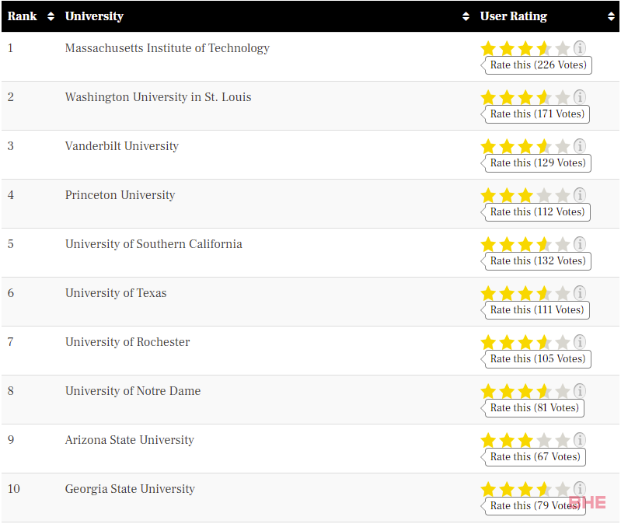
Task: Give Princeton University a five-star rating
Action: point(563,195)
